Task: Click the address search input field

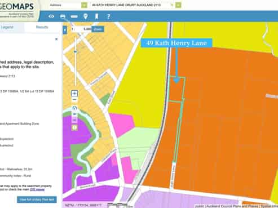Action: coord(131,5)
